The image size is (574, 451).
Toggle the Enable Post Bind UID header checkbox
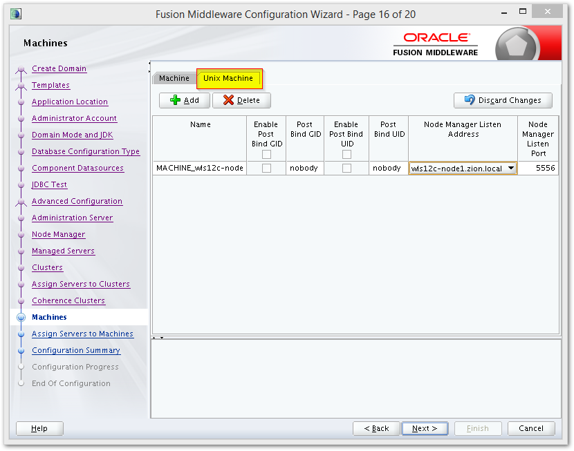click(346, 155)
